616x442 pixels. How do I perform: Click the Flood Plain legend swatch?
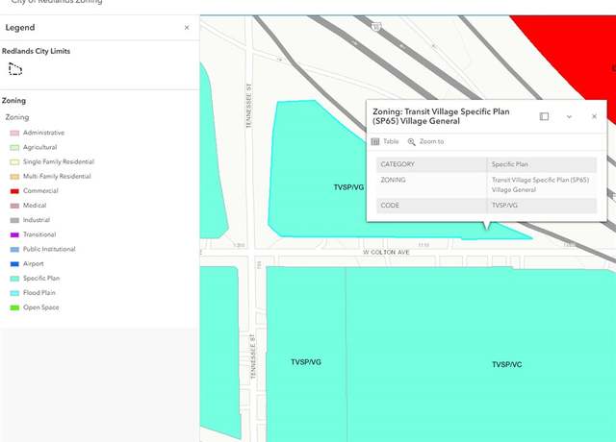coord(14,293)
